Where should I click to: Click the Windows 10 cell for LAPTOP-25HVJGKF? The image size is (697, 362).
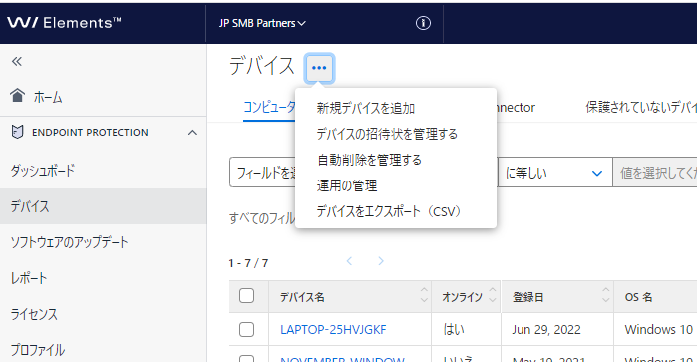click(659, 329)
